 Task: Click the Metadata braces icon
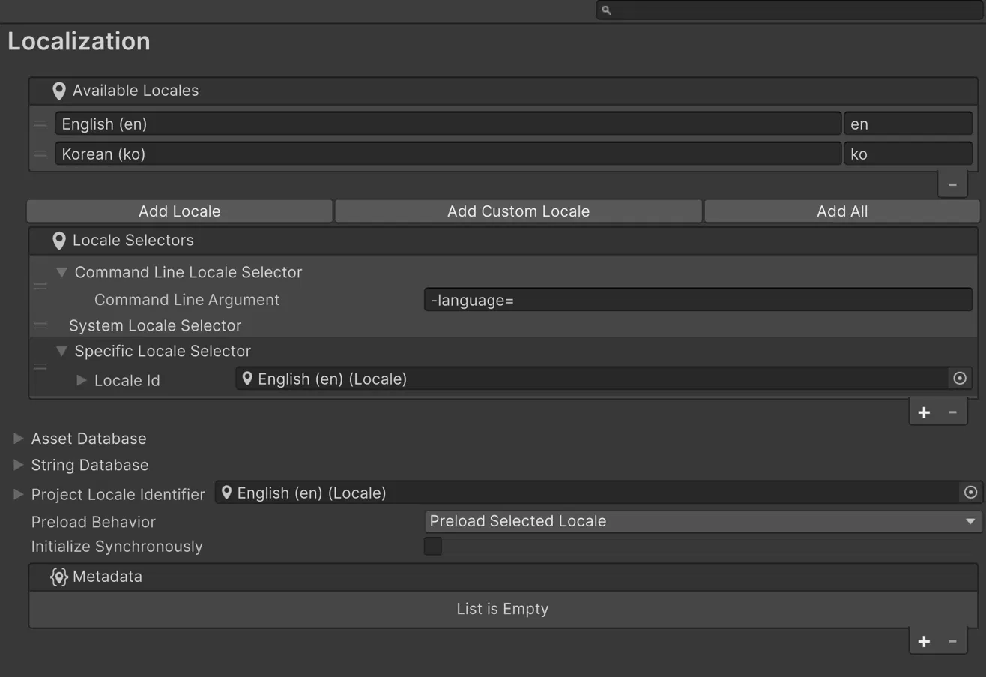[59, 577]
